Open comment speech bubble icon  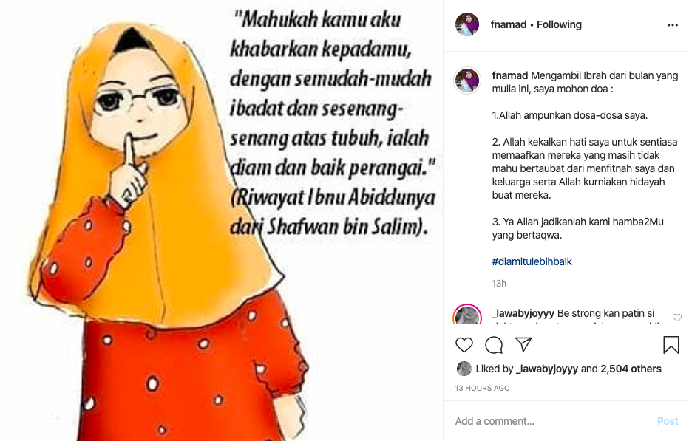[494, 345]
